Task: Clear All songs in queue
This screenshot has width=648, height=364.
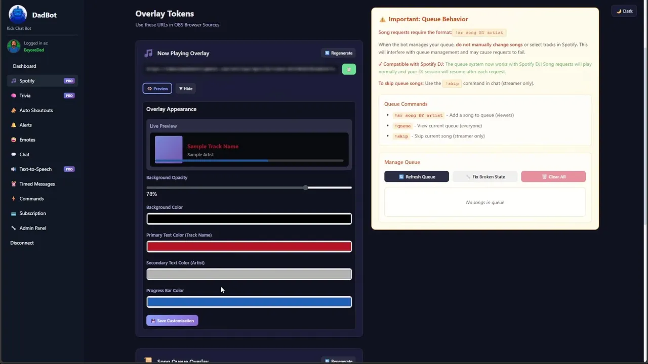Action: [553, 176]
